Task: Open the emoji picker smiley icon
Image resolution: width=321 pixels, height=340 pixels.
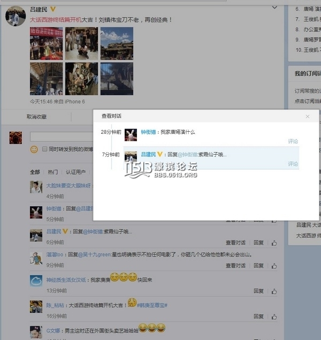Action: 34,149
